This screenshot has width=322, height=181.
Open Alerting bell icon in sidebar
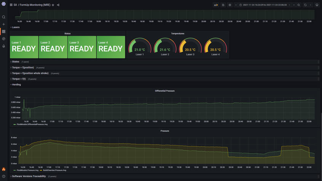tap(4, 46)
